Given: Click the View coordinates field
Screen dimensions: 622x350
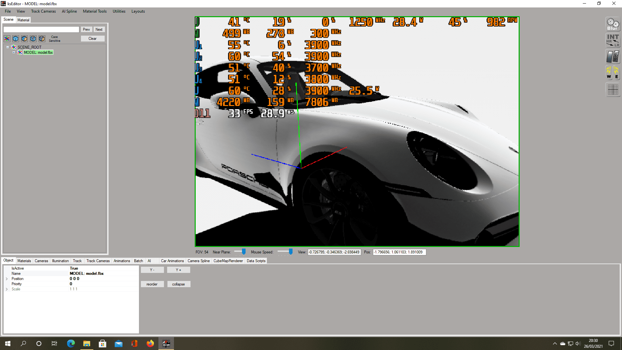Looking at the screenshot, I should tap(334, 252).
